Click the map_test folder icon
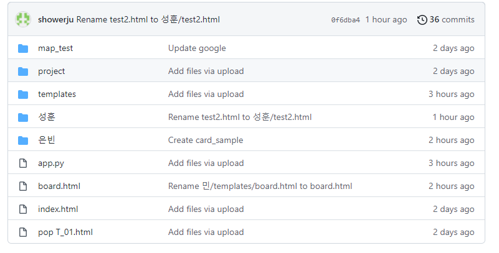Screen dimensions: 499x253 24,48
